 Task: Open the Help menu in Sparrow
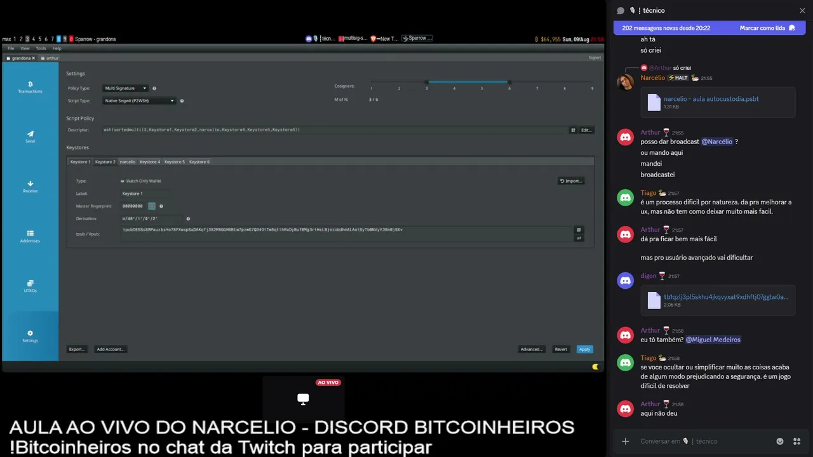tap(57, 48)
